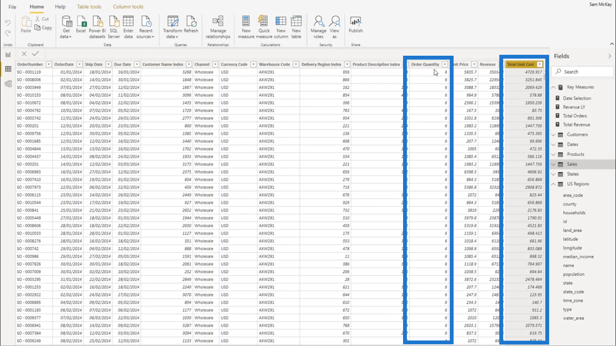Screen dimensions: 616x346
Task: Switch to the Table tools tab
Action: 89,7
